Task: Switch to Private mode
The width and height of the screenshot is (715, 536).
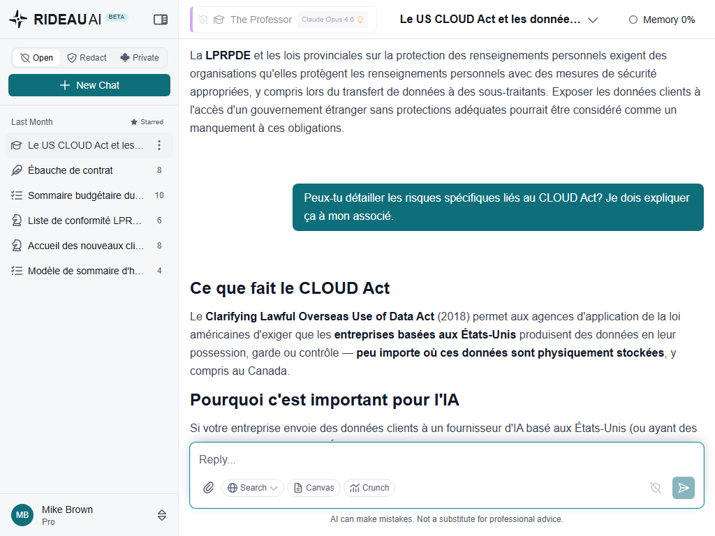Action: (x=139, y=58)
